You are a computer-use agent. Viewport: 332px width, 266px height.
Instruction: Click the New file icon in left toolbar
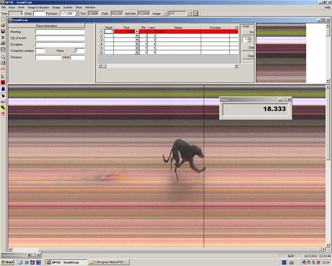click(x=3, y=19)
